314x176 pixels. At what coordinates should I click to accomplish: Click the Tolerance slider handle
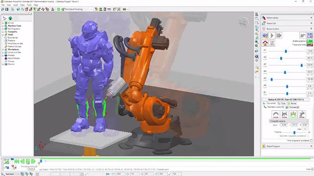294,133
